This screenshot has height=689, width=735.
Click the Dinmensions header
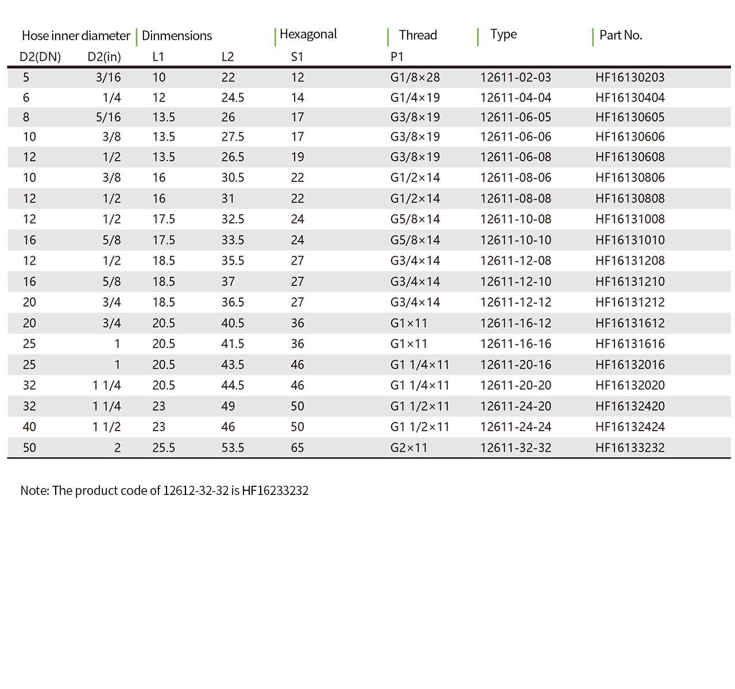tap(177, 36)
